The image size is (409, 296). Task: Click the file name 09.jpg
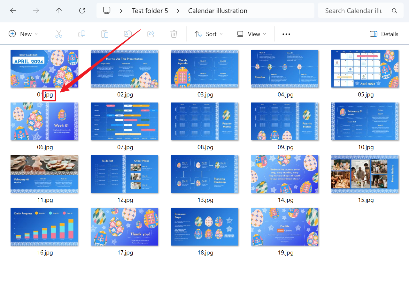(x=285, y=147)
